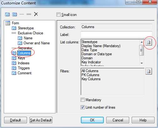
Task: Open the List columns selection button
Action: point(149,42)
